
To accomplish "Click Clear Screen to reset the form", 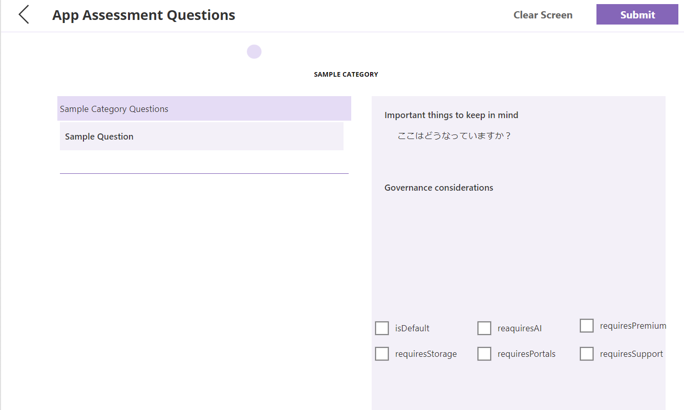I will coord(543,15).
